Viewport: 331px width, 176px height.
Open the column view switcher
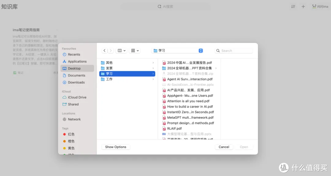tap(121, 51)
